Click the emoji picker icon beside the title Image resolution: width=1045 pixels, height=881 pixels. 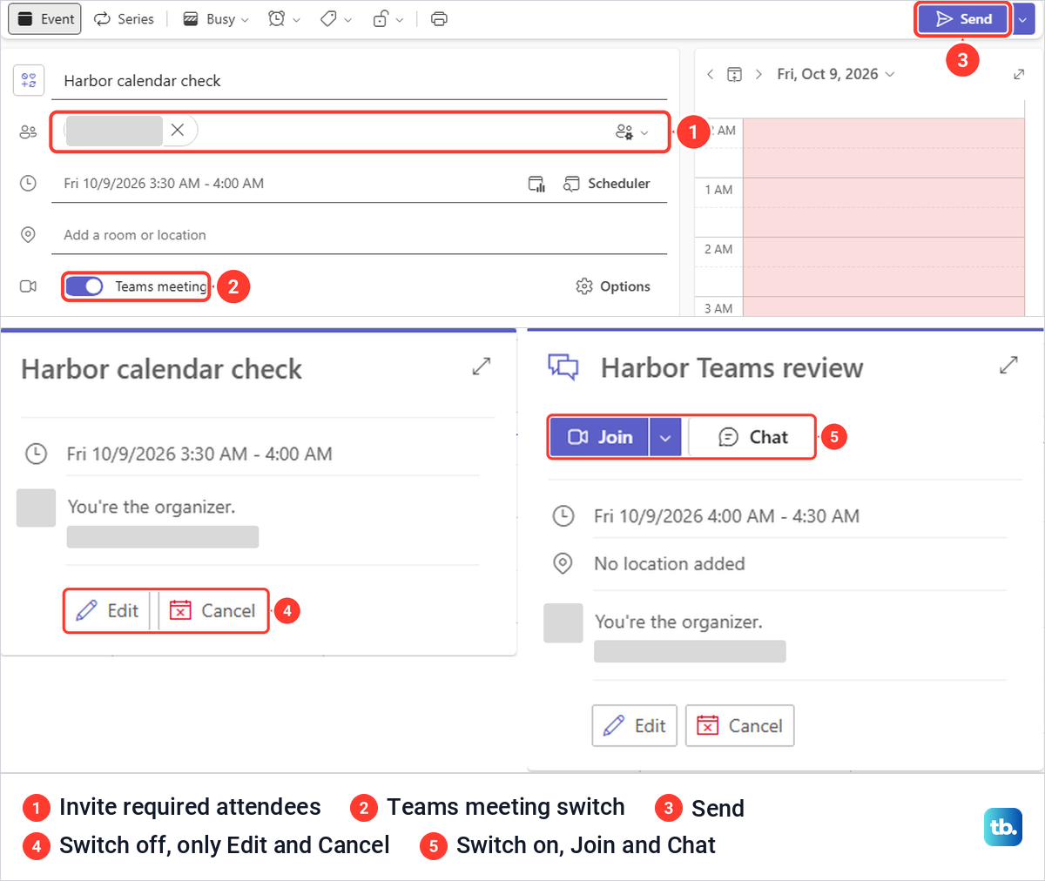click(29, 81)
